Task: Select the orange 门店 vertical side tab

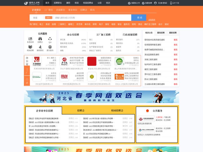Action: tap(27, 81)
